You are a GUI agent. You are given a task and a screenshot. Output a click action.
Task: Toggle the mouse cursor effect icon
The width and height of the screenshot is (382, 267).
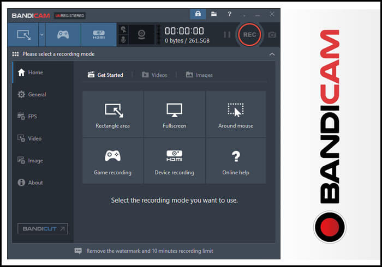(x=123, y=29)
